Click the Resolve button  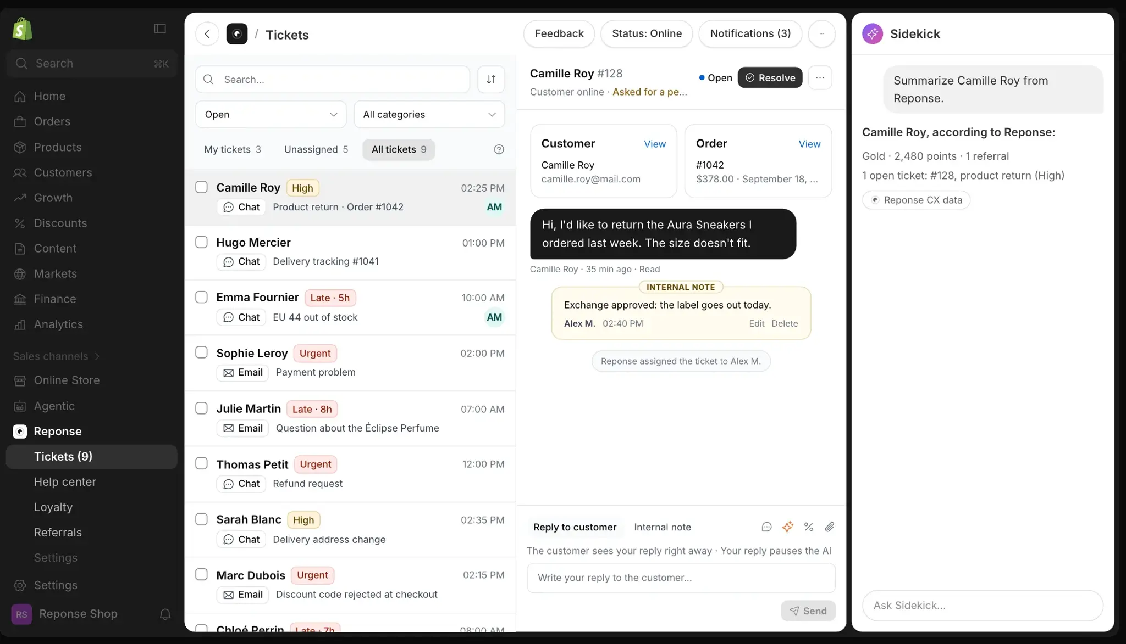(770, 77)
